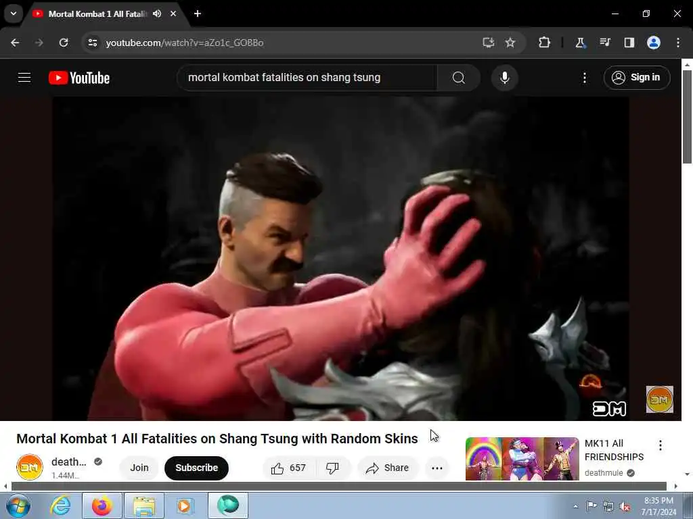693x519 pixels.
Task: Open deathmule link under recommended video
Action: (x=604, y=473)
